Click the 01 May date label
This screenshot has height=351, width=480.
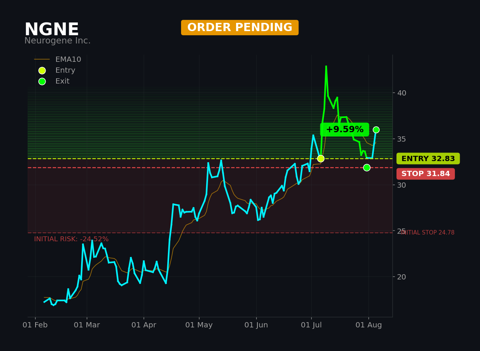point(199,325)
